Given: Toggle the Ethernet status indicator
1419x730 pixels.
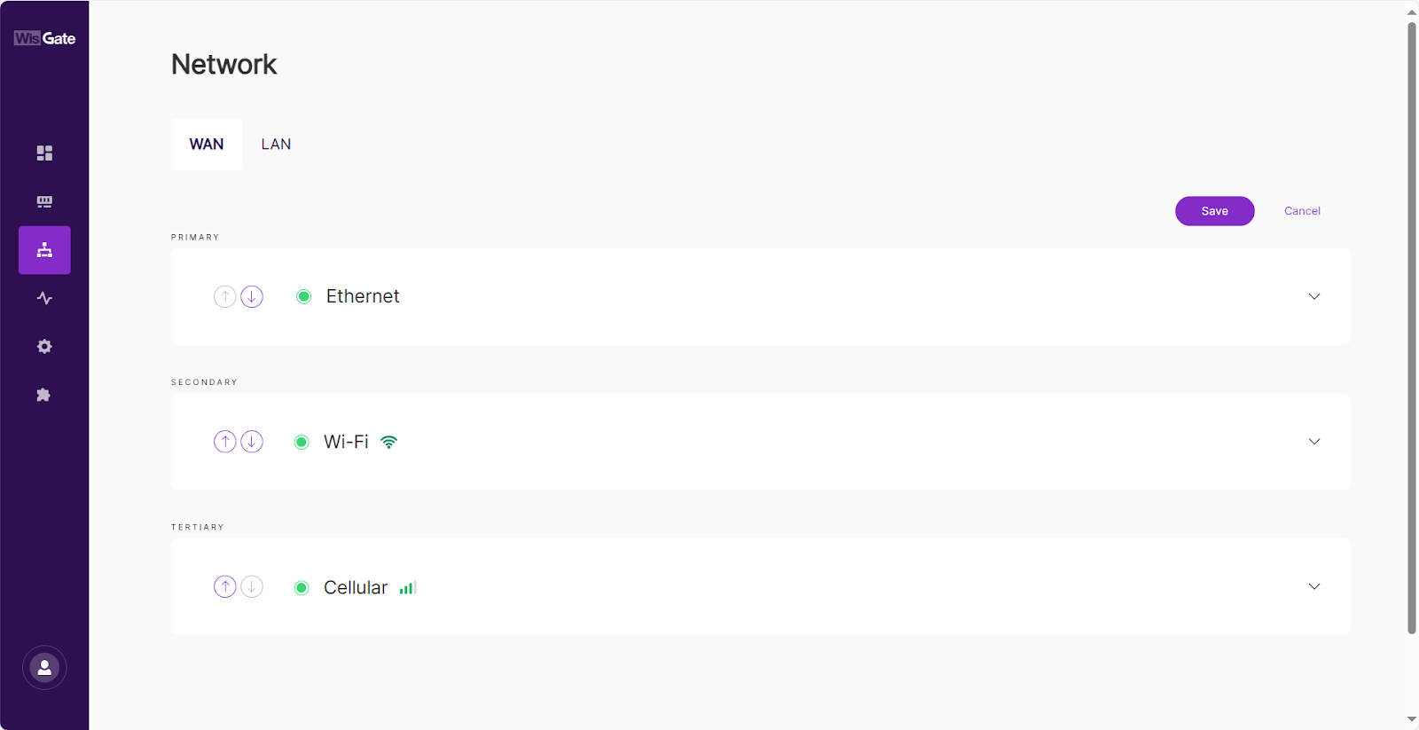Looking at the screenshot, I should 304,297.
